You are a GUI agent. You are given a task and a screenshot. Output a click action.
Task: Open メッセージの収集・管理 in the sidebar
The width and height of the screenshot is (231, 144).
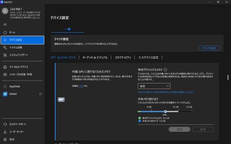click(x=22, y=74)
